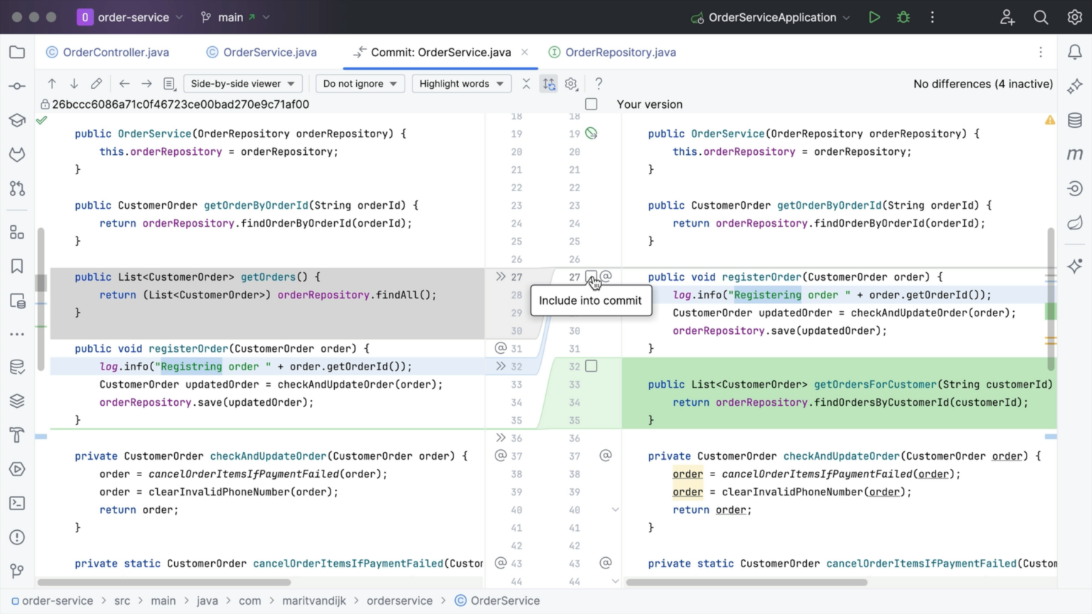Open the Project tool window folder icon
This screenshot has width=1092, height=614.
pyautogui.click(x=17, y=52)
